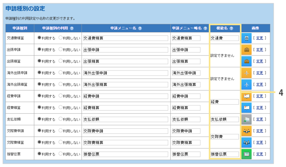Click the briefcase image icon in 出張申請 row
Viewport: 286px width, 167px height.
(x=246, y=50)
